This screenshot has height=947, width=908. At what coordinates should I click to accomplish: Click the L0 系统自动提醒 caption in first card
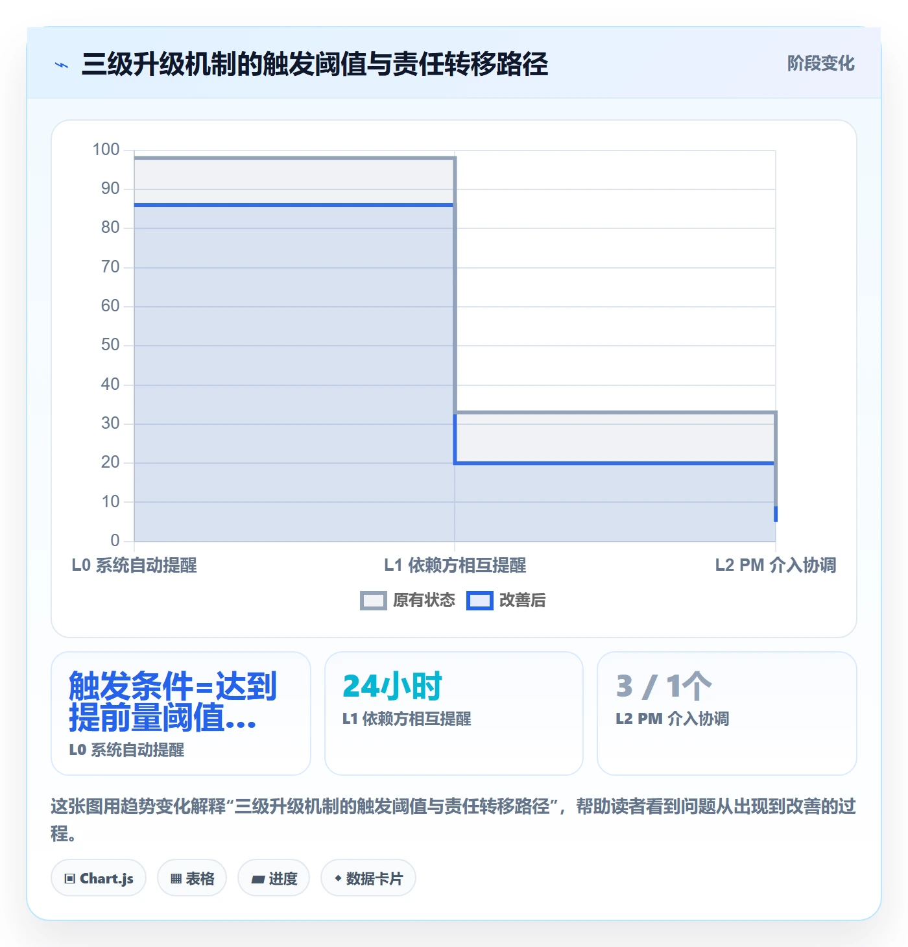[126, 750]
